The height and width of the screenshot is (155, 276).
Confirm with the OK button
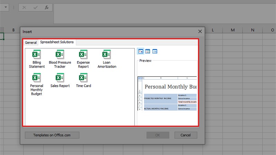click(x=158, y=135)
